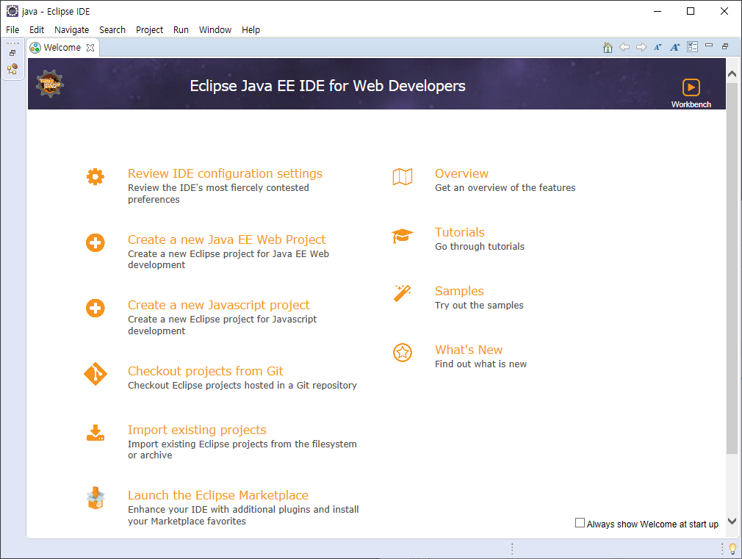This screenshot has width=742, height=559.
Task: Open the Tutorials link
Action: pyautogui.click(x=459, y=232)
